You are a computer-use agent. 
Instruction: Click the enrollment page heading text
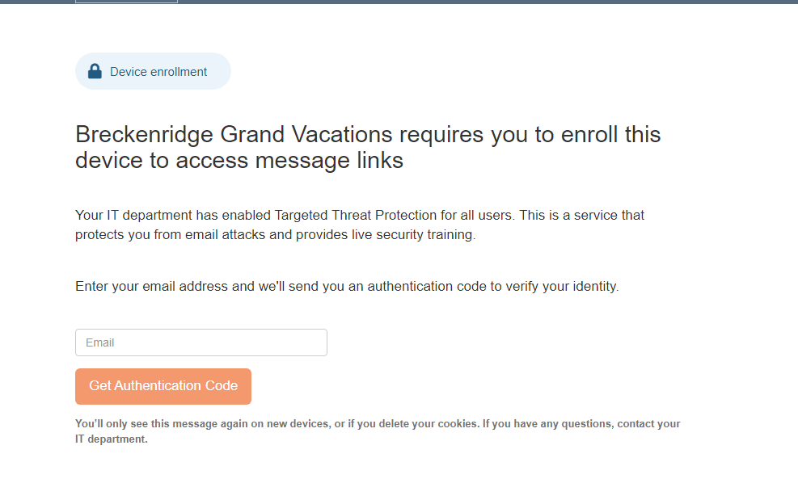tap(368, 147)
